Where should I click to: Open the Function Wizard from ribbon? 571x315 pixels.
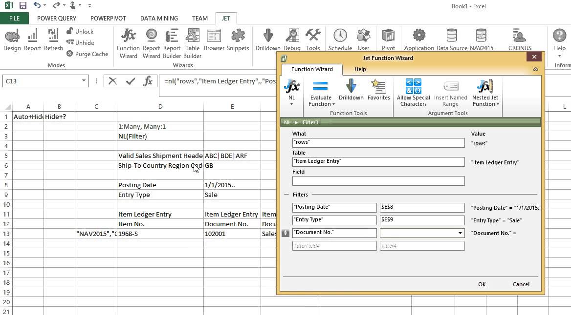[128, 44]
